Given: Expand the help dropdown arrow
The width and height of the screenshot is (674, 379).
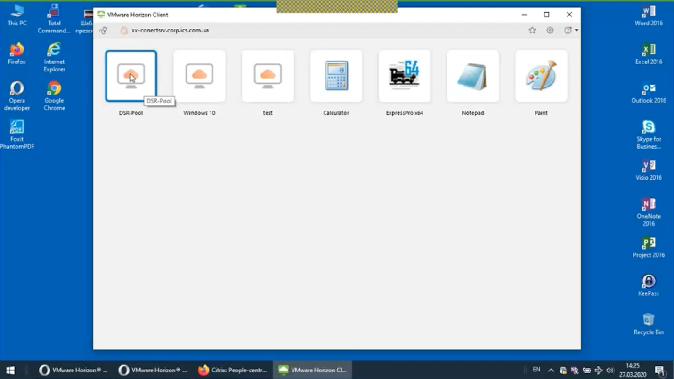Looking at the screenshot, I should [x=577, y=31].
